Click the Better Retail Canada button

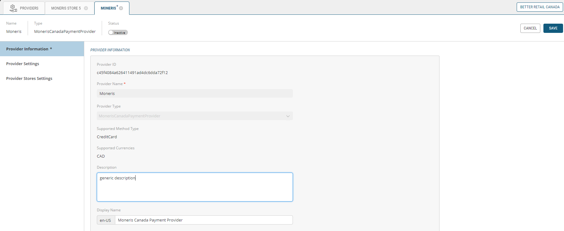(x=540, y=7)
